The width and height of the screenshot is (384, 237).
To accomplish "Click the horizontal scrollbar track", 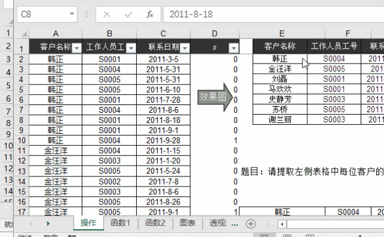I will [x=335, y=224].
